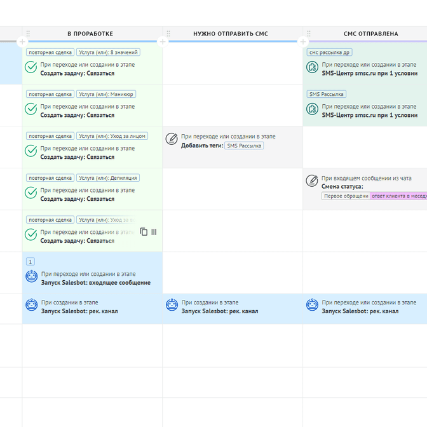The width and height of the screenshot is (427, 427).
Task: Add a stage before 'СМС отправлена' with plus
Action: (x=303, y=42)
